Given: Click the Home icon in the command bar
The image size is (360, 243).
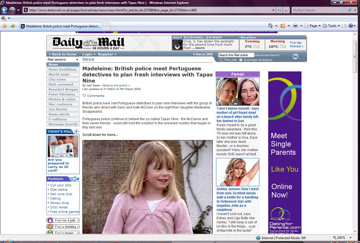Looking at the screenshot, I should coord(270,26).
